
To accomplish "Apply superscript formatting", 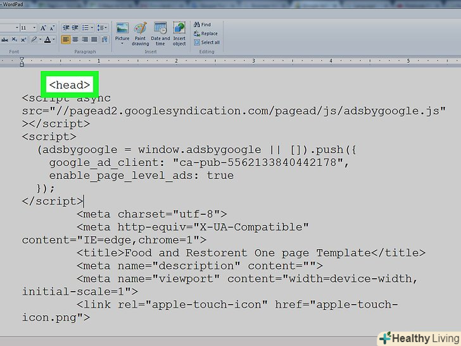I will tap(23, 39).
